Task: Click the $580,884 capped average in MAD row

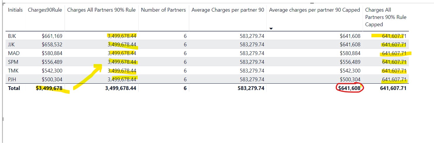Action: click(350, 53)
